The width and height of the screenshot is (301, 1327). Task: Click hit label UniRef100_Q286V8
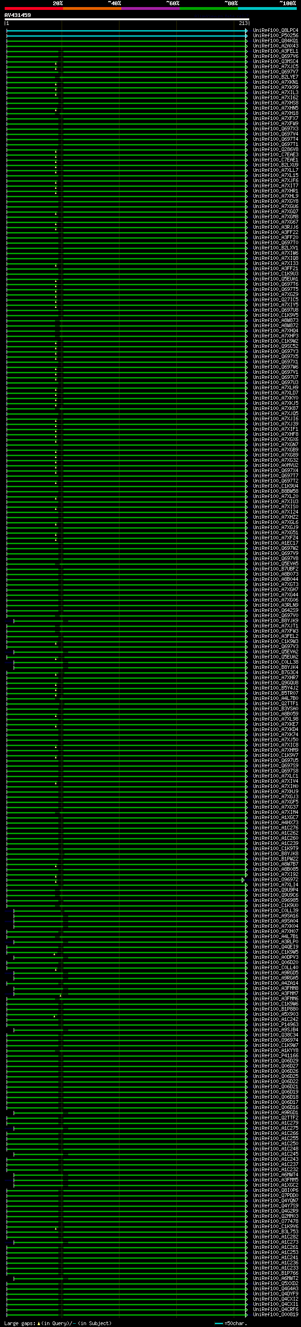click(x=268, y=150)
